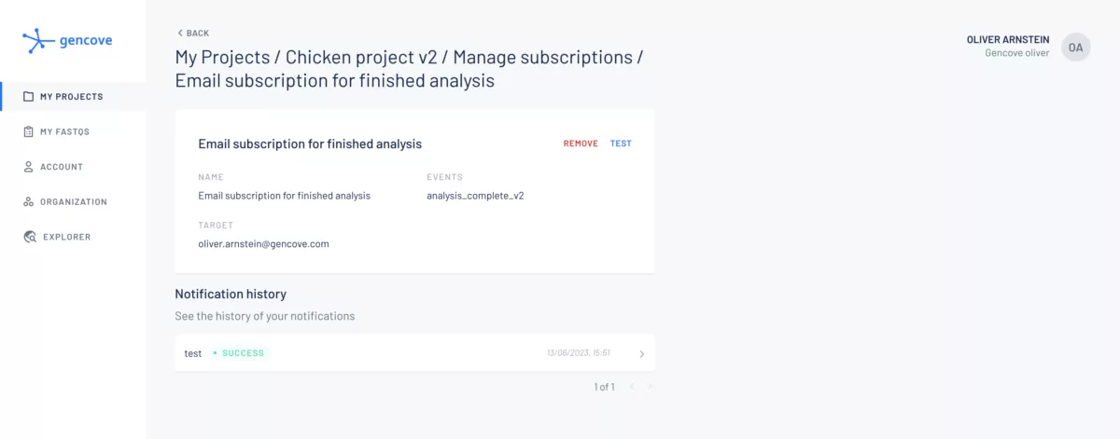This screenshot has width=1120, height=439.
Task: Open the Oliver Arnstein user name menu
Action: (x=1008, y=40)
